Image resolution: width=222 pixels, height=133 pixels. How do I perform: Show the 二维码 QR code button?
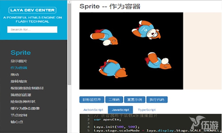tap(114, 100)
